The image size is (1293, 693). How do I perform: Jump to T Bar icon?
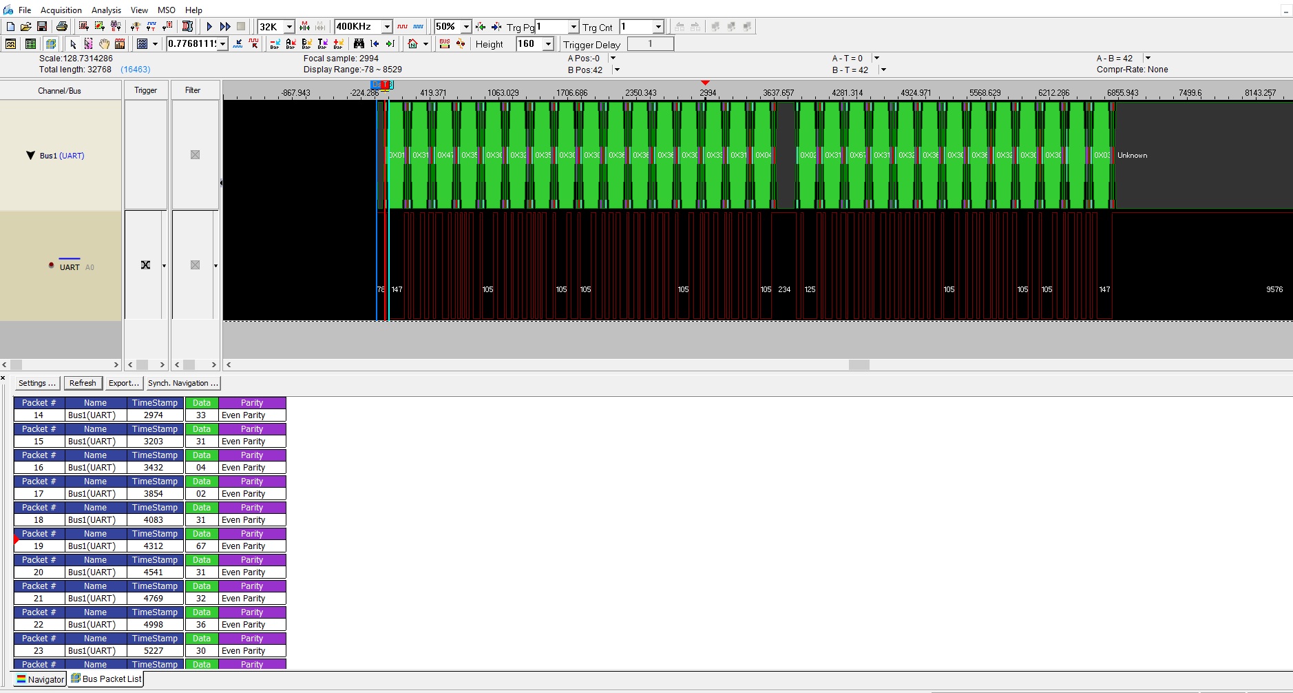322,44
